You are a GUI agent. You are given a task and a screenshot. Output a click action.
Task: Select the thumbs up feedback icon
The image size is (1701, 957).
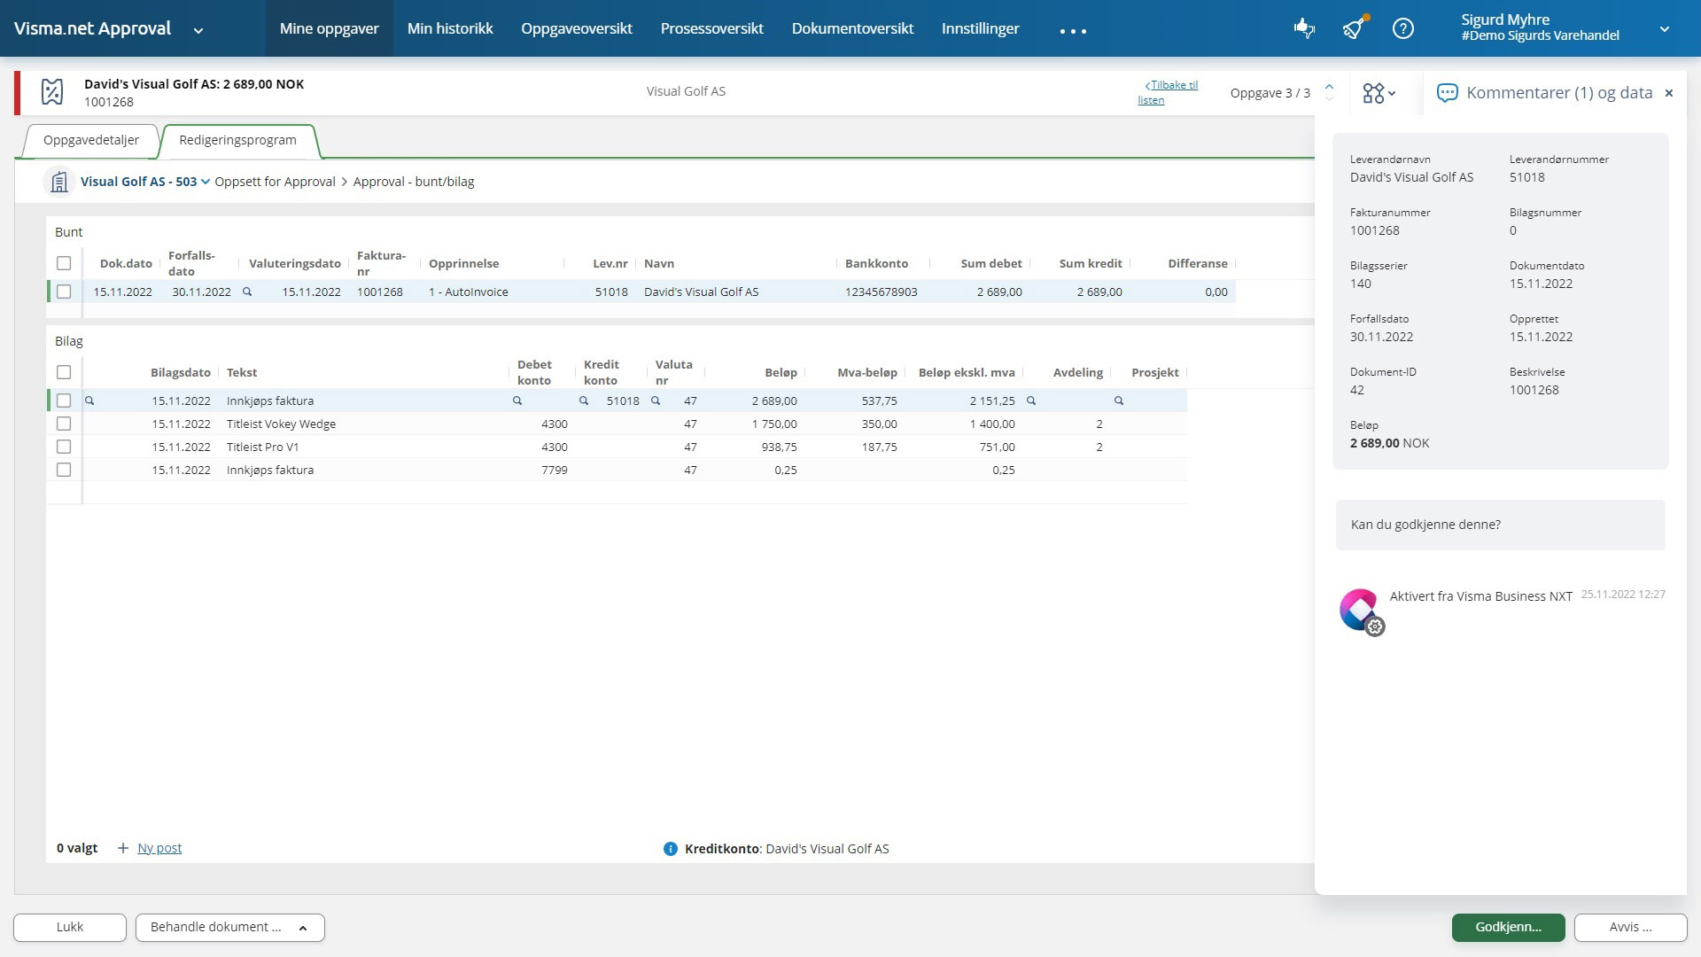pos(1303,29)
